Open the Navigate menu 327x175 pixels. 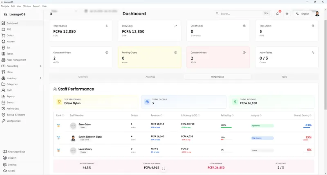[5, 6]
